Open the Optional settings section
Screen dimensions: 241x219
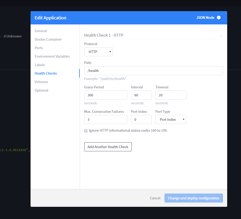point(41,90)
